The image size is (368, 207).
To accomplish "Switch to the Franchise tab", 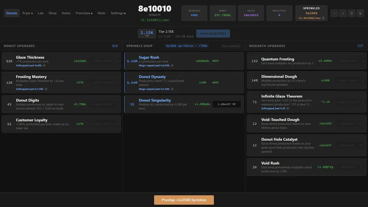I will [84, 13].
